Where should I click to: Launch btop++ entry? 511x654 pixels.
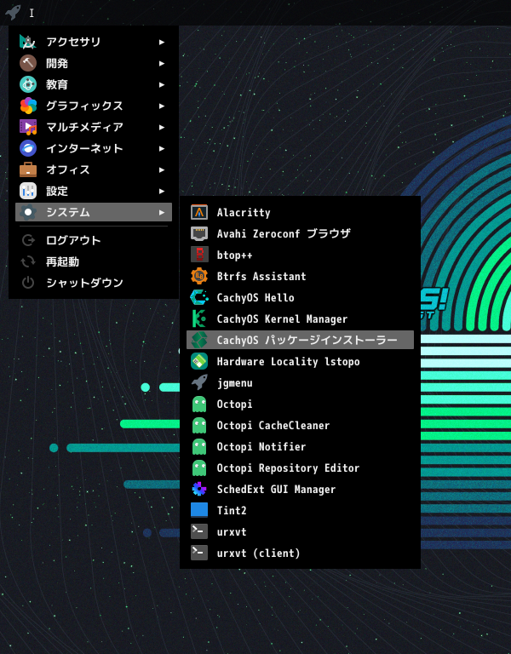300,255
